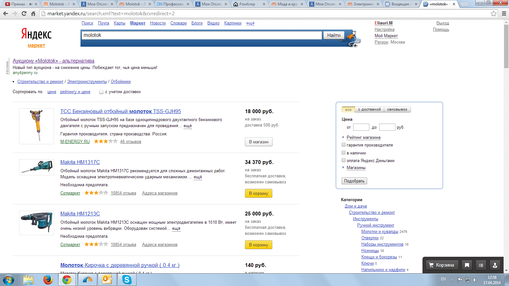
Task: Click the 'Выход' logout link
Action: click(443, 23)
